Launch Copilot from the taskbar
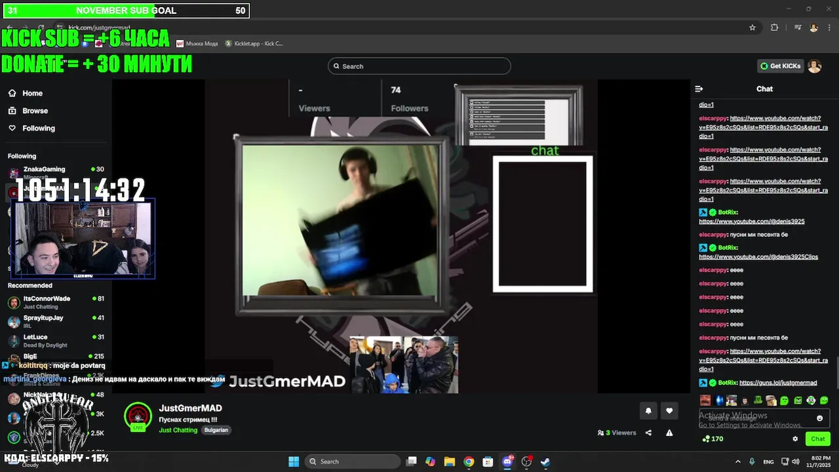 (430, 462)
